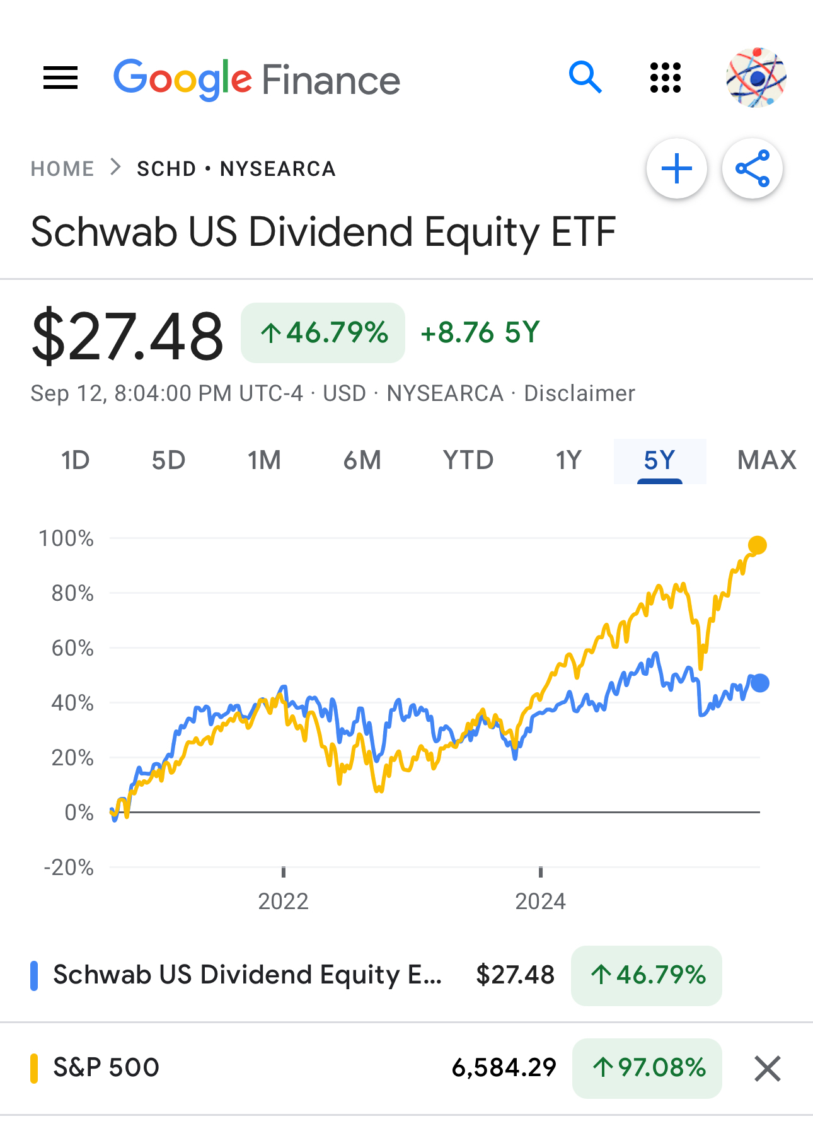Open the hamburger main menu
The image size is (813, 1131).
pyautogui.click(x=61, y=78)
